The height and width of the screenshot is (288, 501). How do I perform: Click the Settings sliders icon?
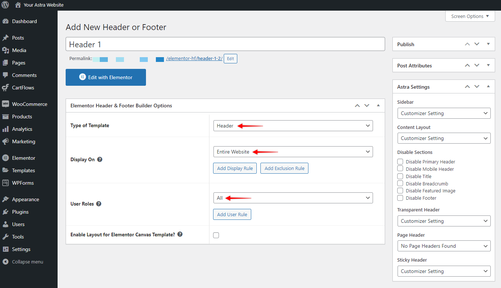tap(6, 249)
